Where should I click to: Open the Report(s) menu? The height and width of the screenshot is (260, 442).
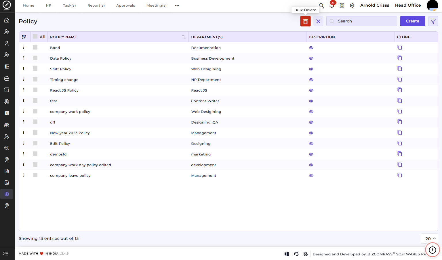click(x=96, y=5)
